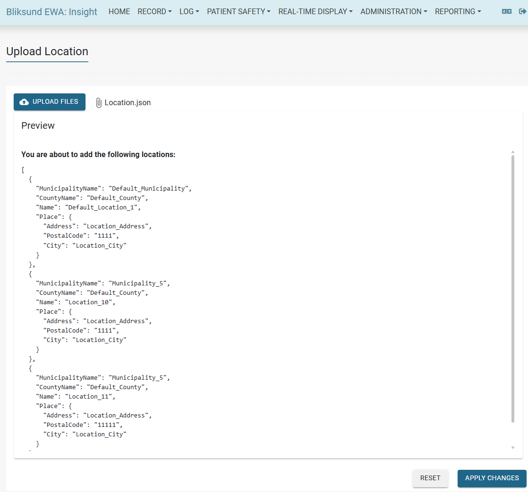Image resolution: width=528 pixels, height=492 pixels.
Task: Select the Location.json file name
Action: tap(128, 103)
